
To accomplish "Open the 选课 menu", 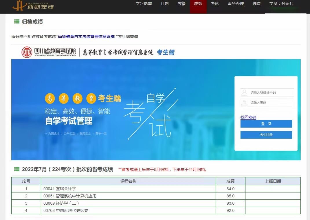I will (x=256, y=3).
